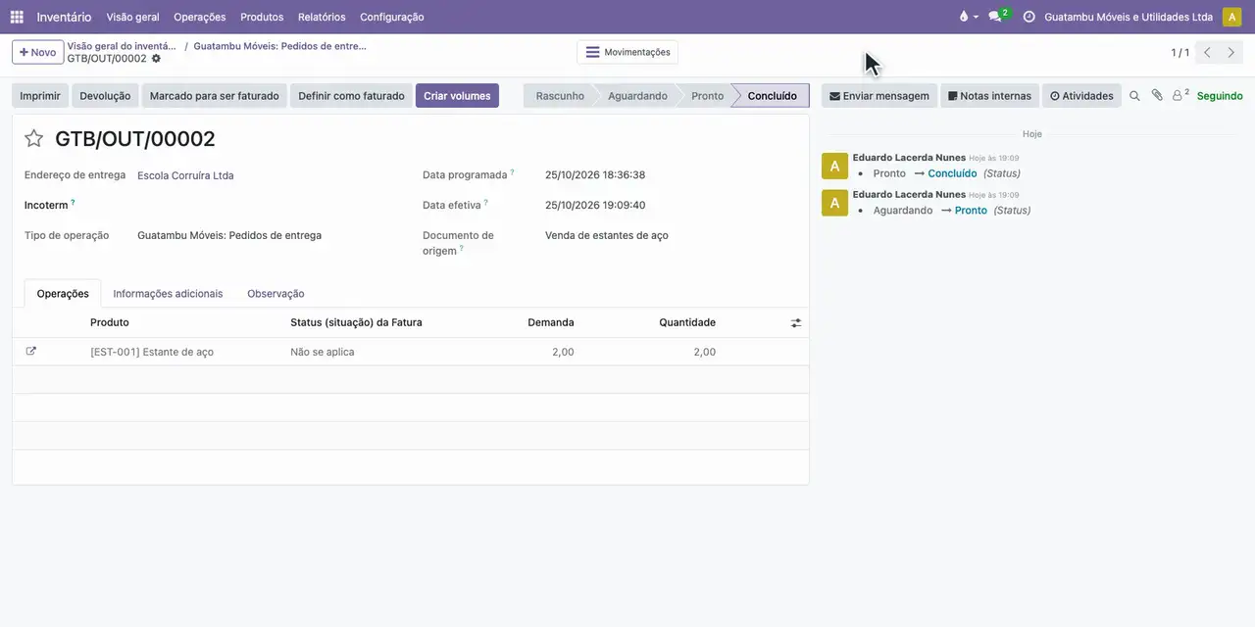Screen dimensions: 1255x627
Task: Click Notas internas button
Action: coord(989,96)
